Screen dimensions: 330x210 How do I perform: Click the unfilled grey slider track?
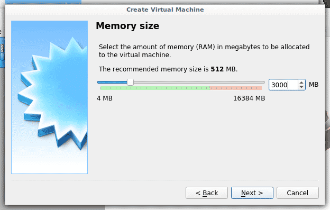tap(199, 83)
